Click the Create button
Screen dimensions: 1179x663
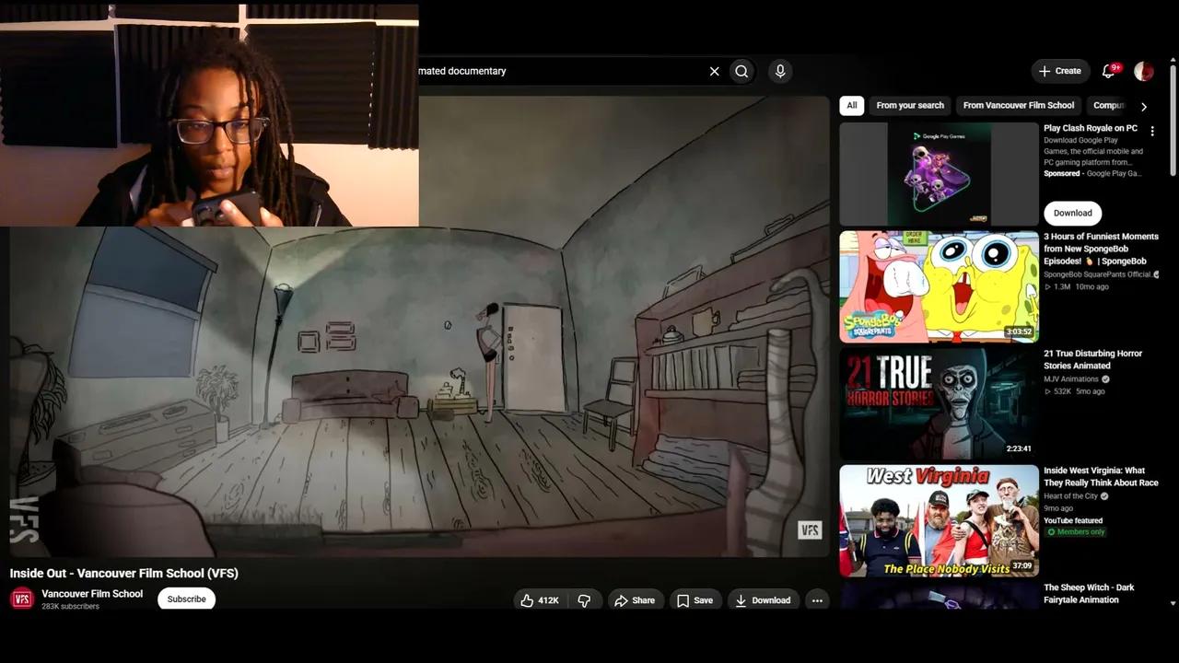click(x=1059, y=71)
